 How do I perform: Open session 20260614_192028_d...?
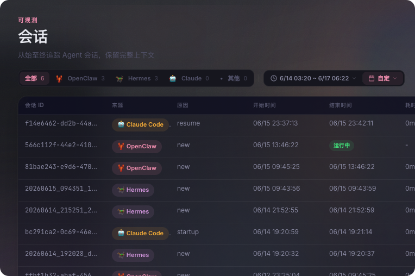[x=61, y=254]
